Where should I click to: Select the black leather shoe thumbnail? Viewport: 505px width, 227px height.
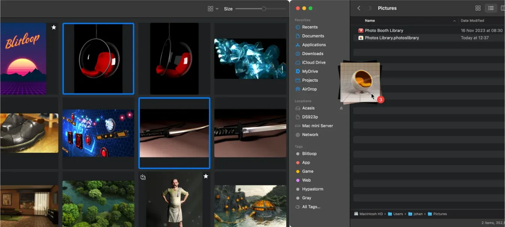click(x=29, y=133)
